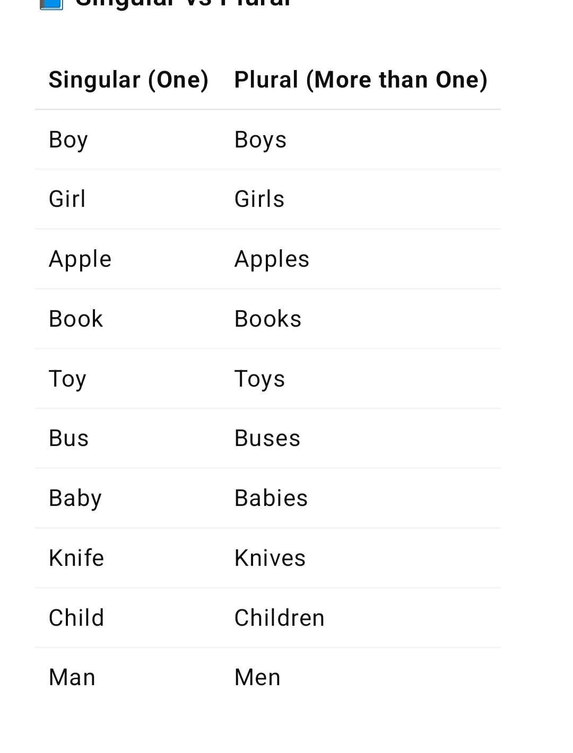Select the Knife table cell
573x753 pixels.
(76, 558)
